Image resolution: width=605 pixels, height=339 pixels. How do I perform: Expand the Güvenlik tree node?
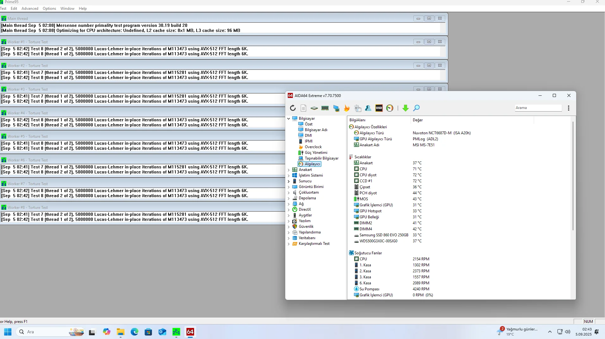click(x=289, y=227)
